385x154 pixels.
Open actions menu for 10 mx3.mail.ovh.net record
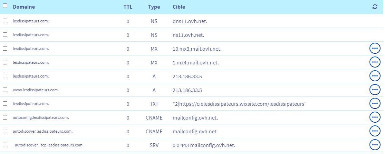pos(375,49)
